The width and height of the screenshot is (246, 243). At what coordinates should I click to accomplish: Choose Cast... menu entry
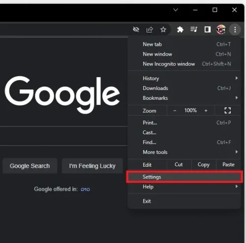(184, 132)
